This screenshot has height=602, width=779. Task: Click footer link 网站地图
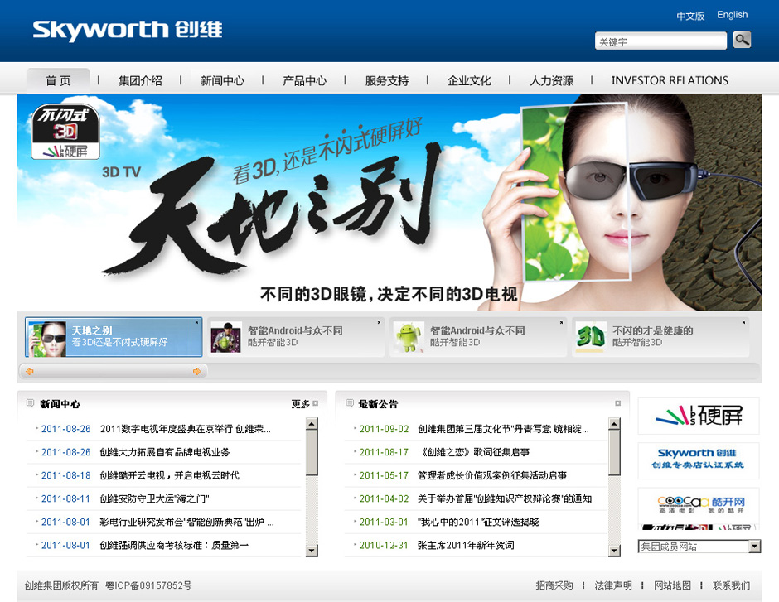point(672,585)
